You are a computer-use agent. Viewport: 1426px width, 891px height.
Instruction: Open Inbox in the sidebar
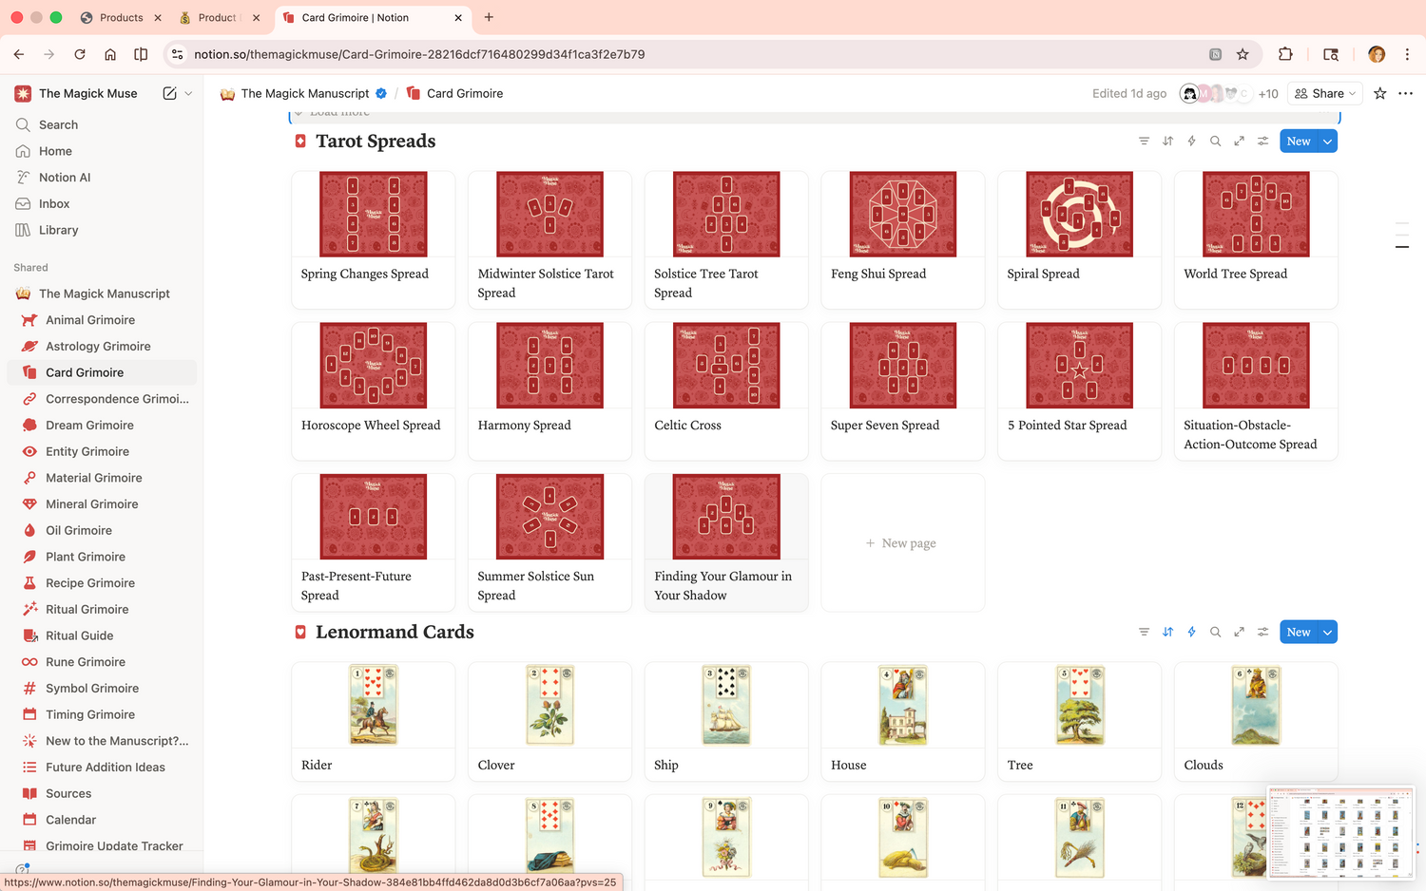point(102,203)
